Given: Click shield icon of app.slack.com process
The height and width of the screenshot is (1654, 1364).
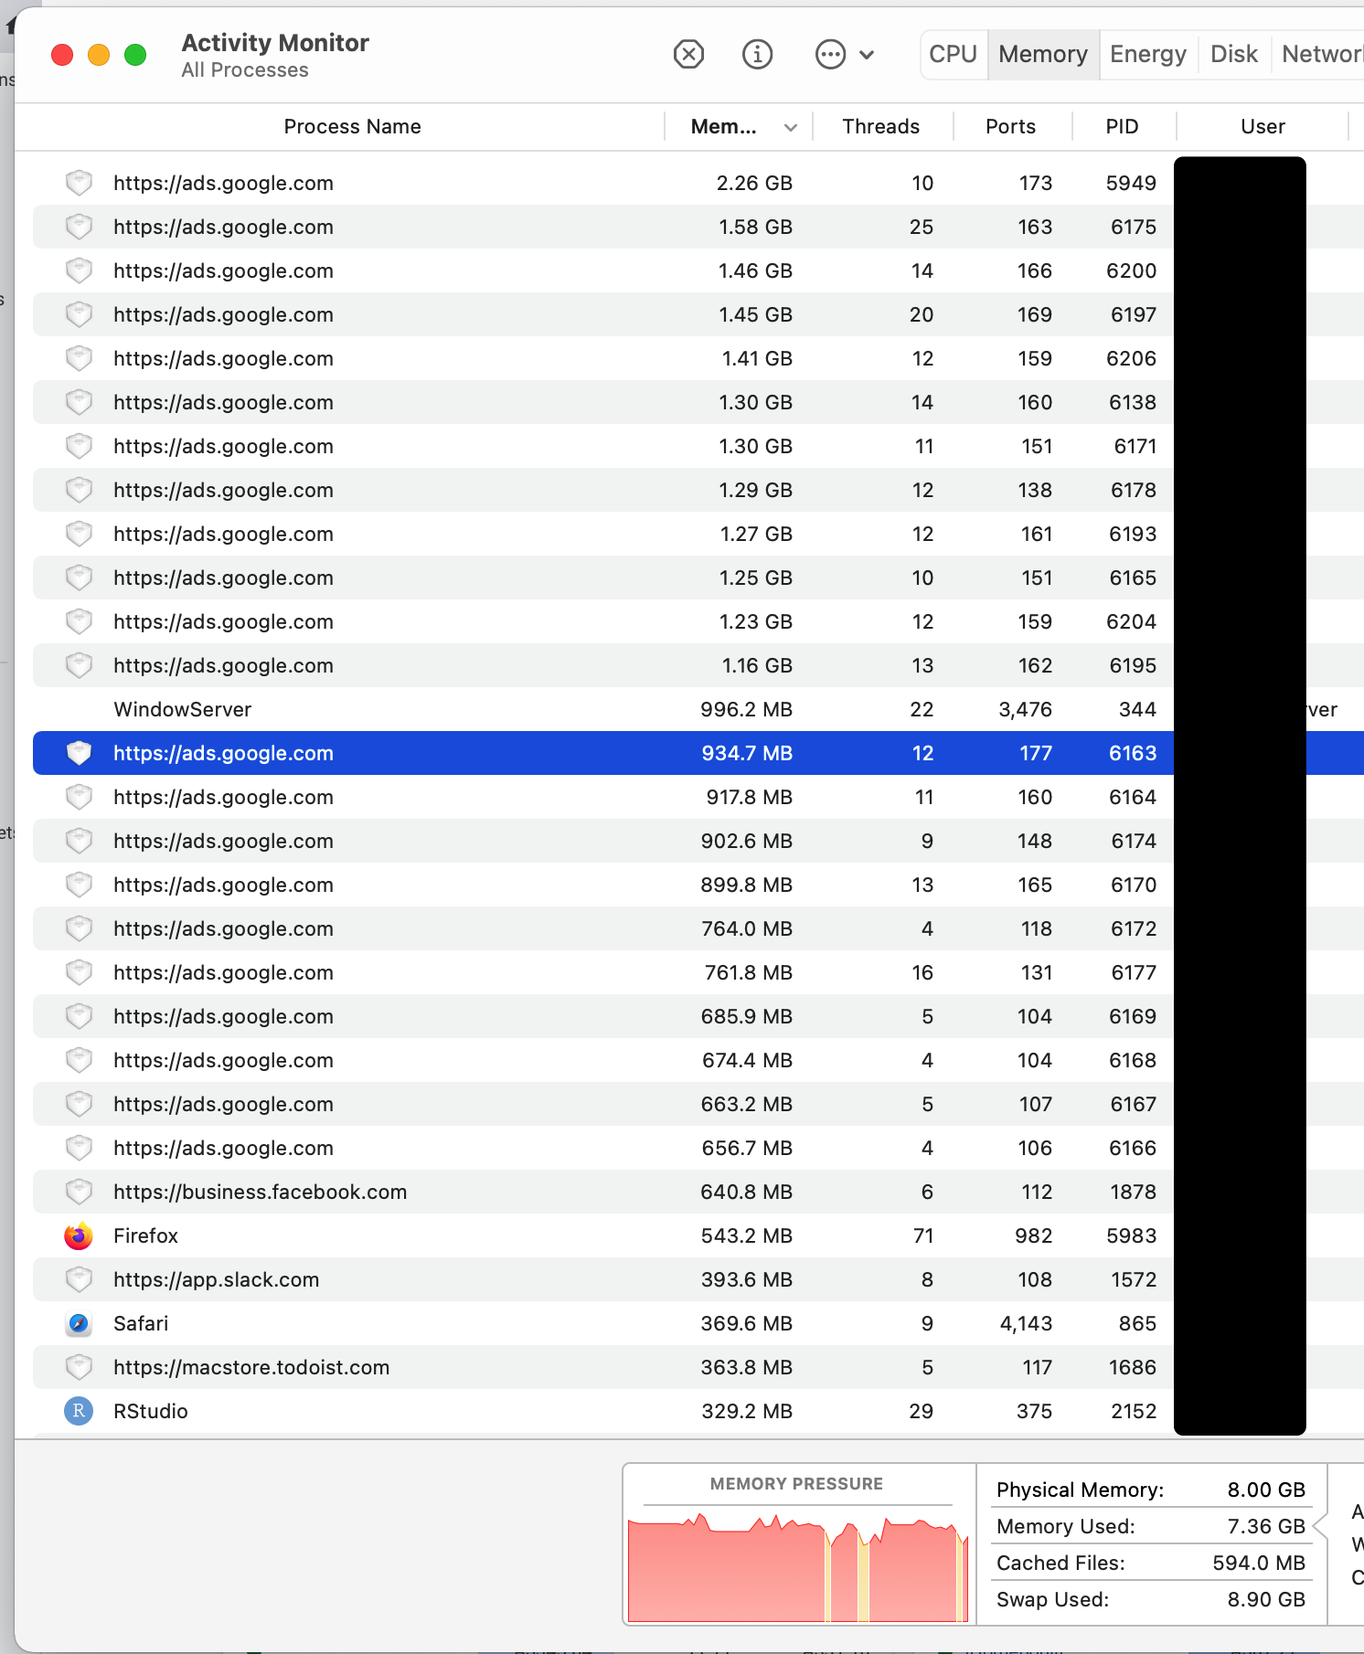Looking at the screenshot, I should [80, 1279].
